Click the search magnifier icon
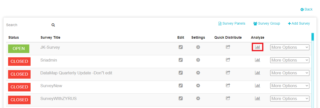 (x=53, y=25)
